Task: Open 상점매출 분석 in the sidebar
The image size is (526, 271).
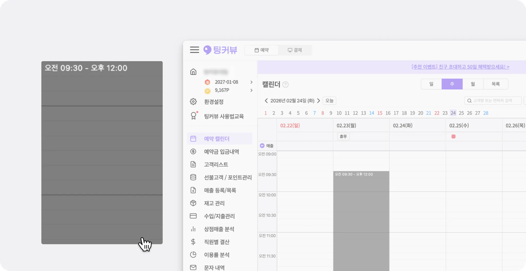Action: pos(219,229)
